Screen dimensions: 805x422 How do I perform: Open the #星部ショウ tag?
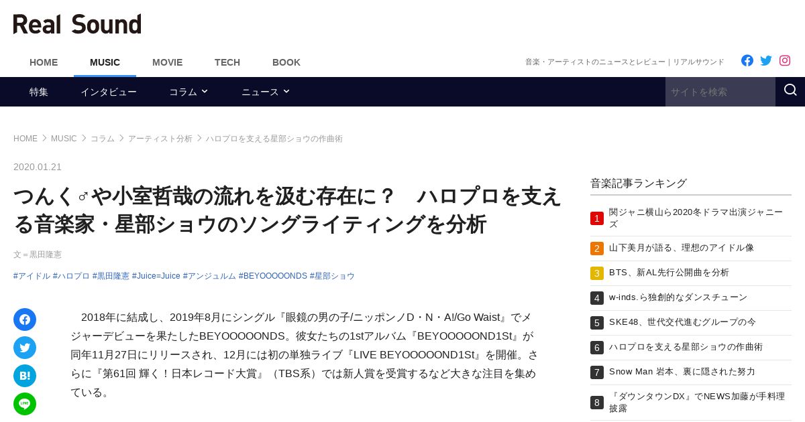tap(332, 276)
